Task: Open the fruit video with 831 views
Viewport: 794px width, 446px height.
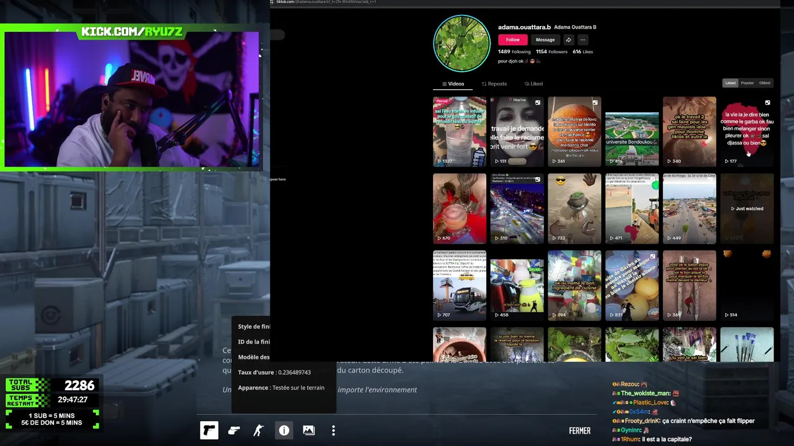Action: coord(632,285)
